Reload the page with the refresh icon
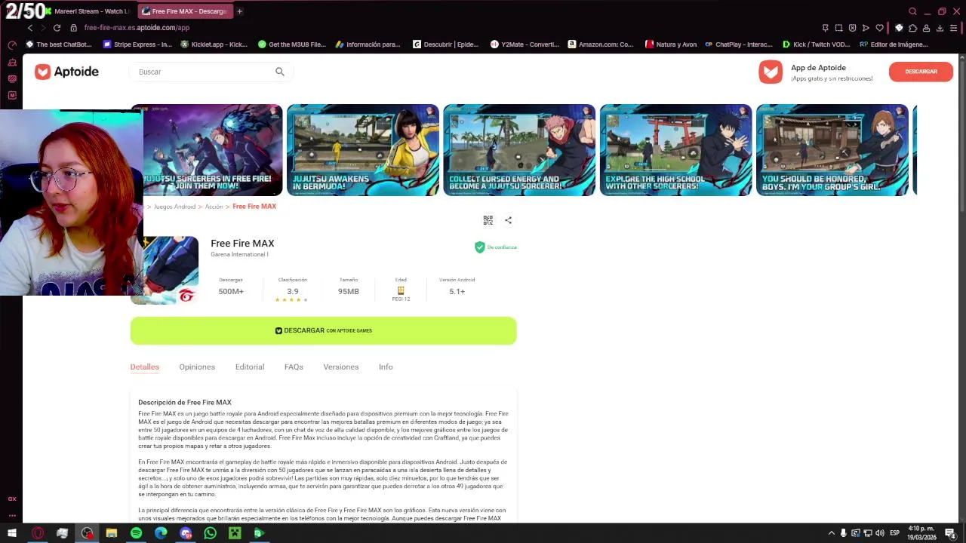Image resolution: width=966 pixels, height=543 pixels. pos(57,28)
